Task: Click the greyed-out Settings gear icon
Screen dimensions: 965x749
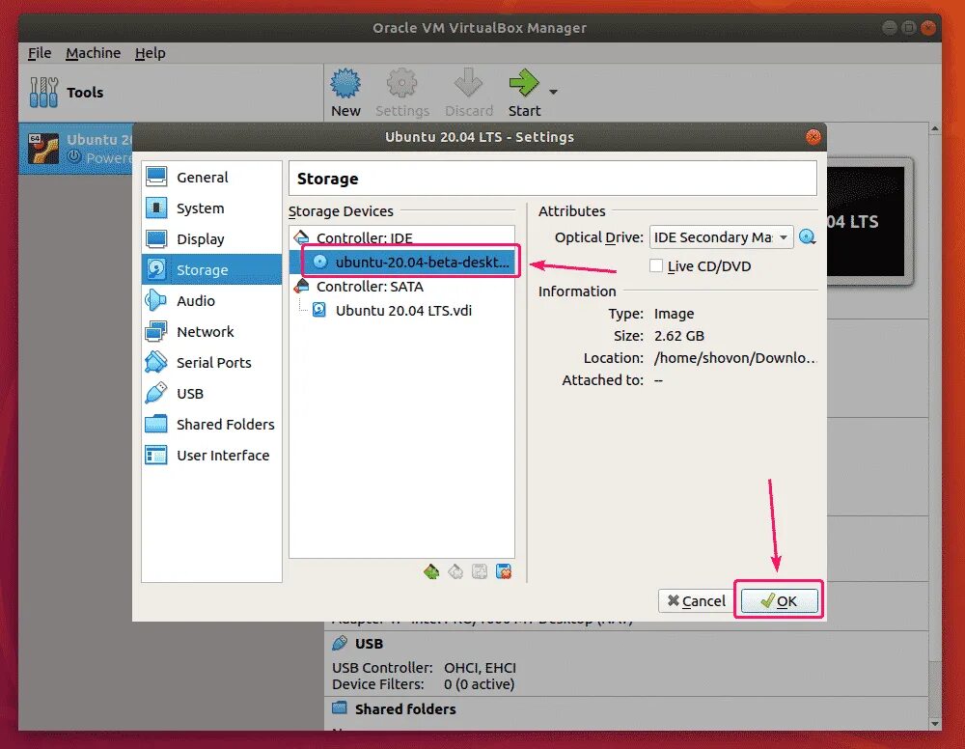Action: click(401, 83)
